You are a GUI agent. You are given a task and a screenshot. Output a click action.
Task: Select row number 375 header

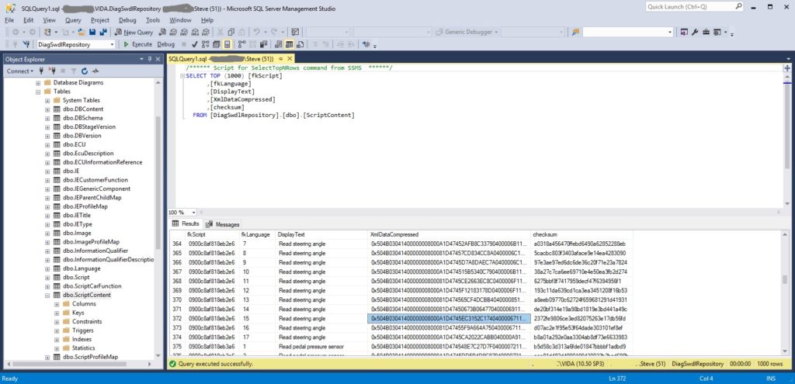click(x=178, y=347)
